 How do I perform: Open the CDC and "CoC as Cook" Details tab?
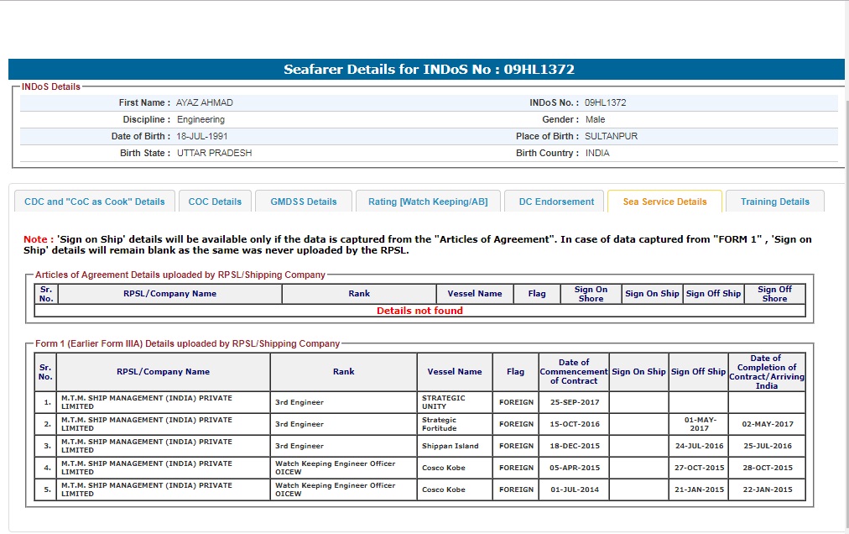(x=95, y=202)
